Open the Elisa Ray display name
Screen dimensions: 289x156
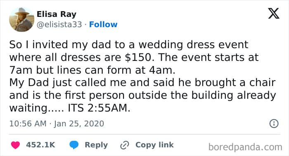click(57, 14)
